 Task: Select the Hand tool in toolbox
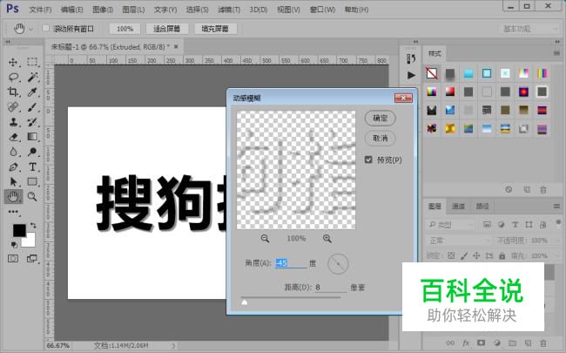[x=13, y=197]
